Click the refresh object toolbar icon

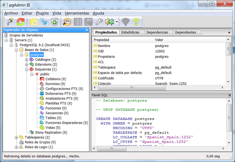click(21, 22)
